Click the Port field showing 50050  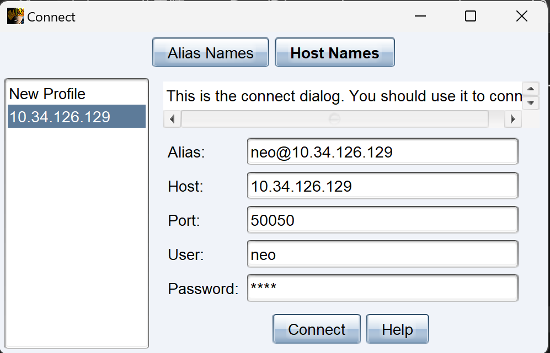click(383, 220)
